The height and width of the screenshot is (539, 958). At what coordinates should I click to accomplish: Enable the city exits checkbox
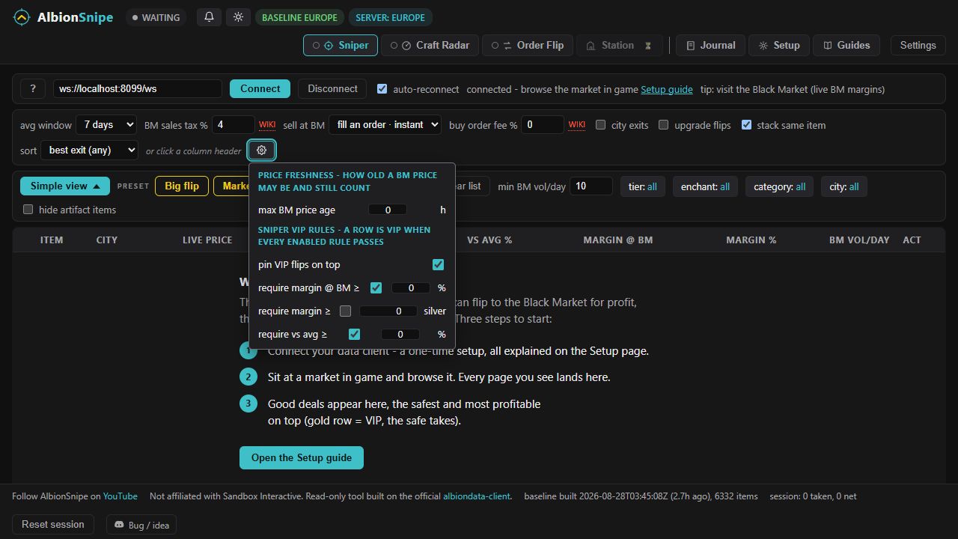click(x=600, y=125)
